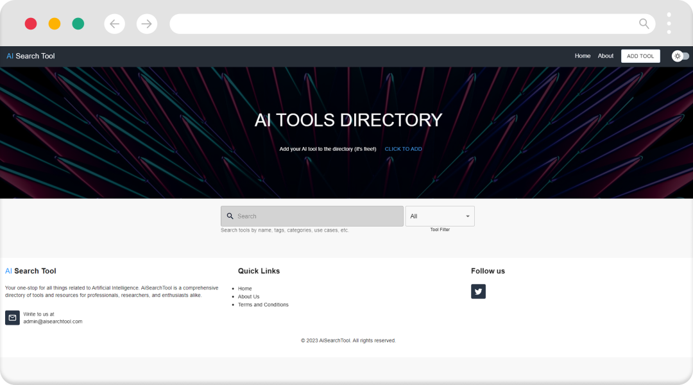Click the admin@aisearchtool.com email address
The width and height of the screenshot is (693, 385).
click(53, 321)
